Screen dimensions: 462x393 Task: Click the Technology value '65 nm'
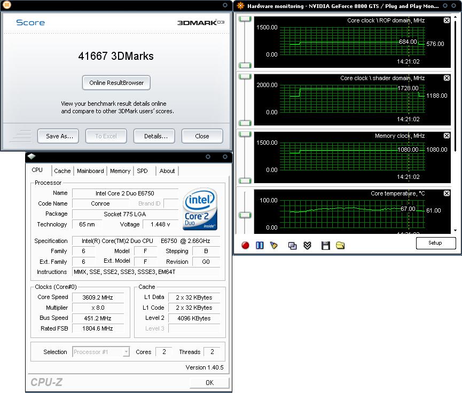(87, 224)
